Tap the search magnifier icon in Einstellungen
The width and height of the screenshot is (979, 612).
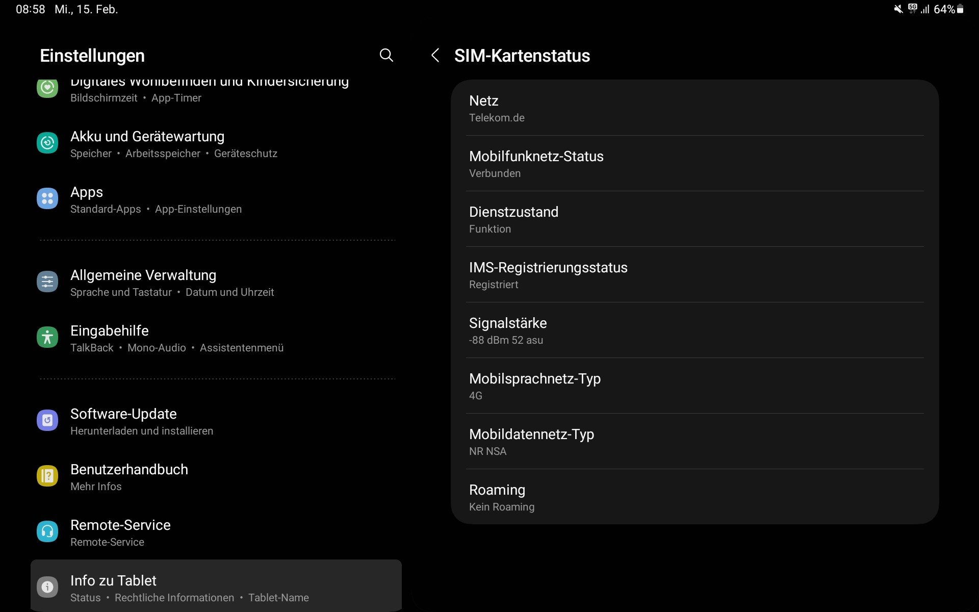[386, 55]
